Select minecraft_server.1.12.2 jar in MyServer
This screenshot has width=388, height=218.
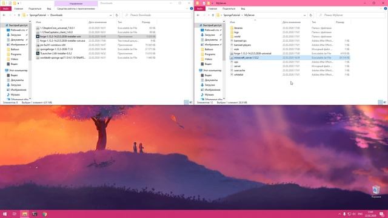[x=290, y=58]
